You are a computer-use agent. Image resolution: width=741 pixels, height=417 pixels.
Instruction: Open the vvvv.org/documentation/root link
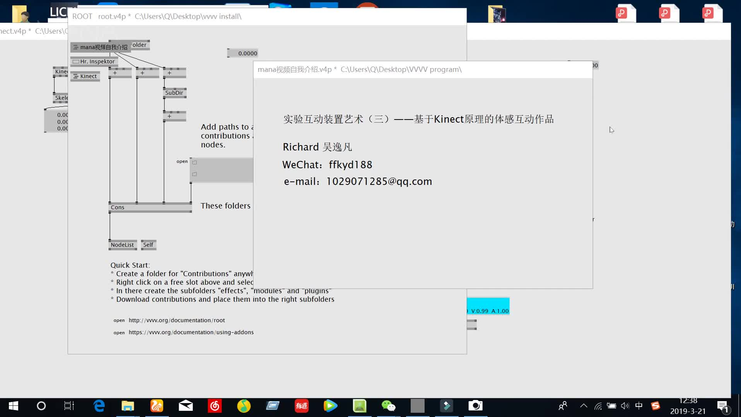(177, 320)
